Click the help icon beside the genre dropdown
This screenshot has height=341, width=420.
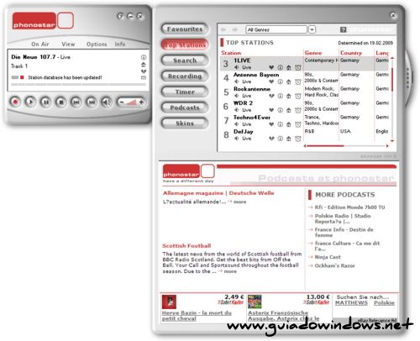tap(343, 29)
